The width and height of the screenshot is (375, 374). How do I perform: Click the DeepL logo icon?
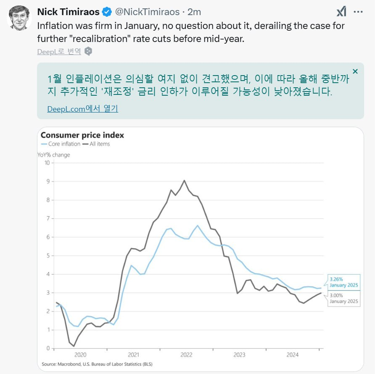[x=88, y=51]
